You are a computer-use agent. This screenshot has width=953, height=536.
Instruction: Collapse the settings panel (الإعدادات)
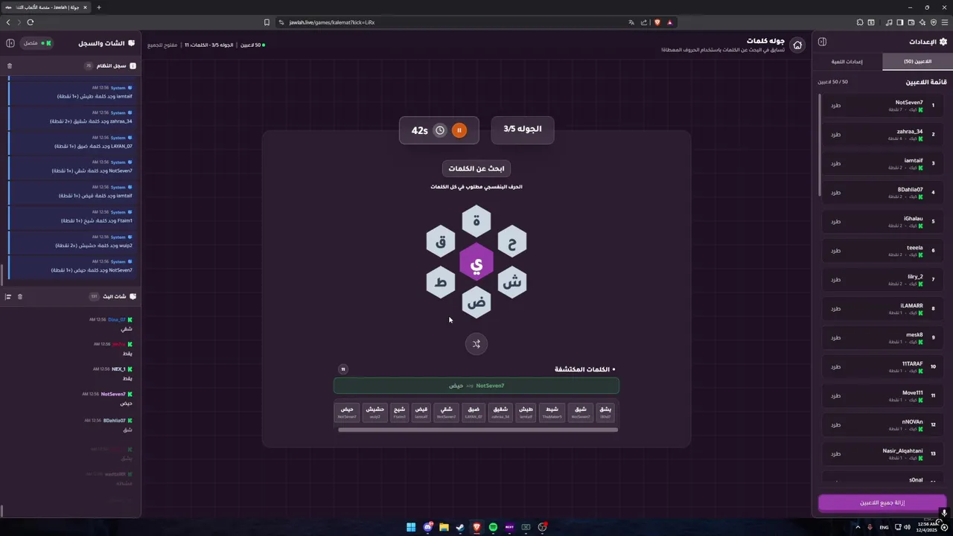[x=822, y=42]
